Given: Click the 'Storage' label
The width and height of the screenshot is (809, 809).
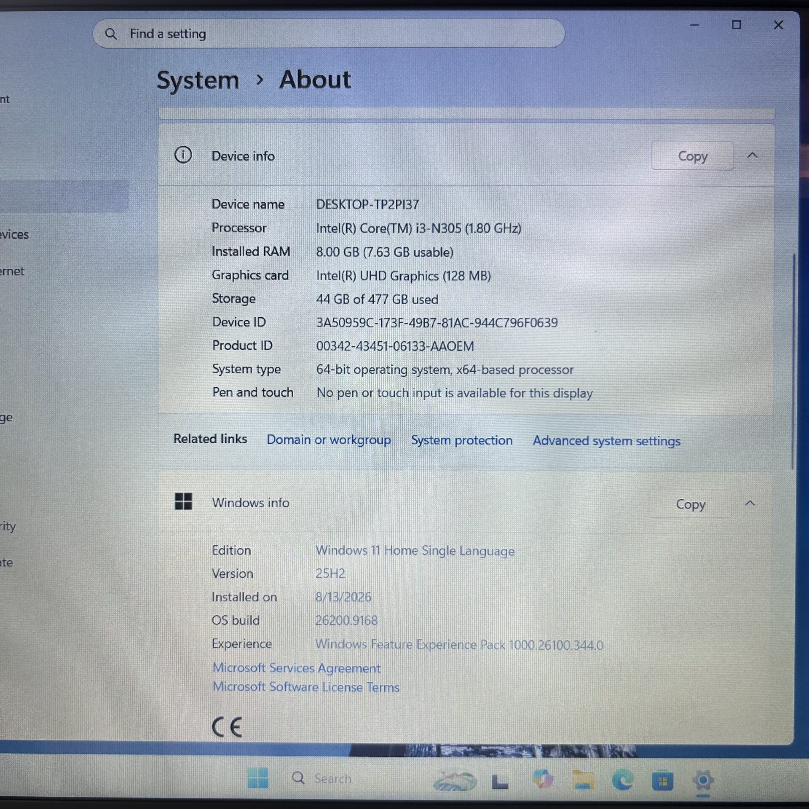Looking at the screenshot, I should 234,299.
